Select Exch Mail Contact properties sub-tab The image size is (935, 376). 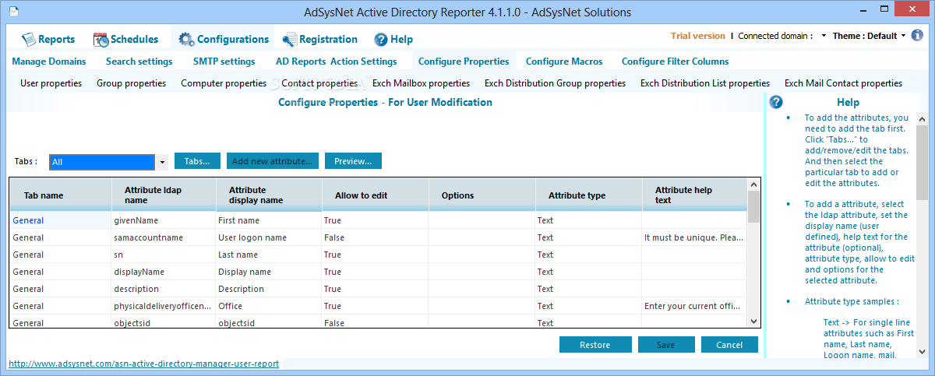pos(843,83)
